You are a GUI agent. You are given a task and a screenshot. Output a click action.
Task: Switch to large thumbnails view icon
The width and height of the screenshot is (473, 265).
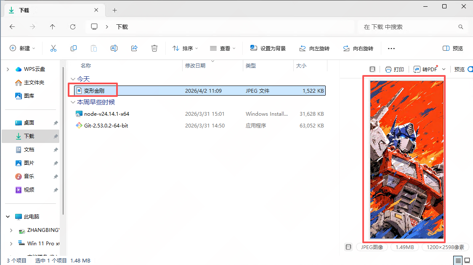pos(467,260)
